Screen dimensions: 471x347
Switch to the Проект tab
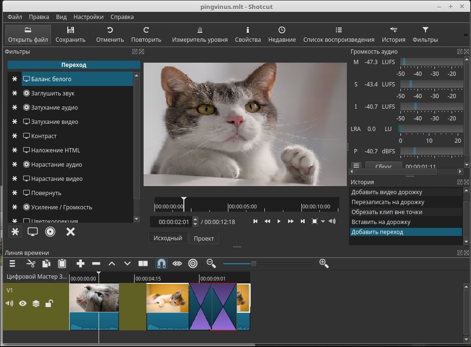tap(204, 238)
